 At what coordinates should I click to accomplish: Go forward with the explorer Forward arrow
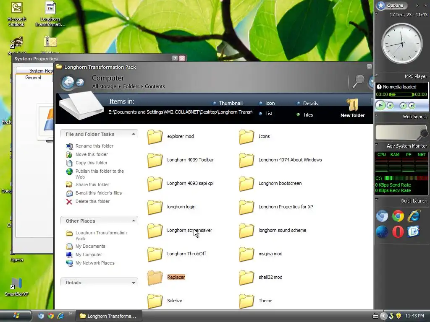click(80, 82)
